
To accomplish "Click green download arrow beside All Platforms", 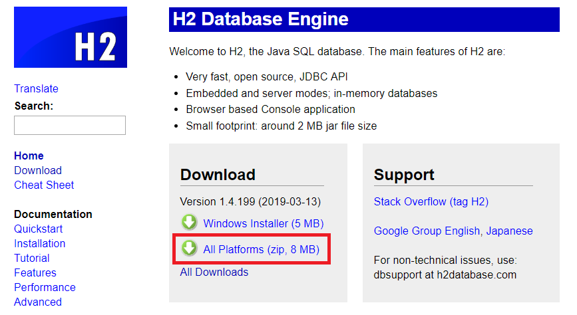I will point(189,248).
